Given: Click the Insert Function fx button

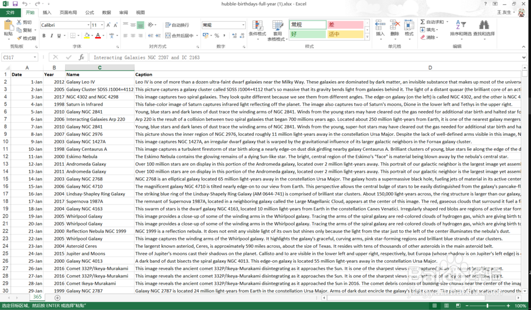Looking at the screenshot, I should (81, 57).
